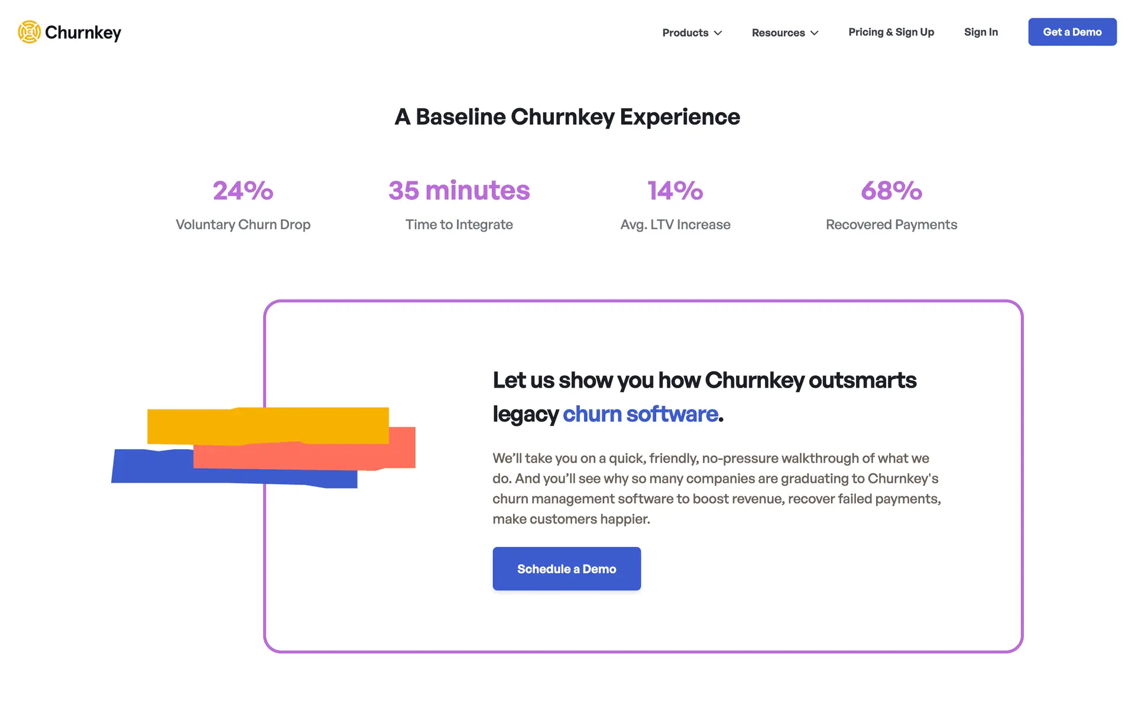
Task: Expand the Resources dropdown chevron
Action: pos(815,33)
